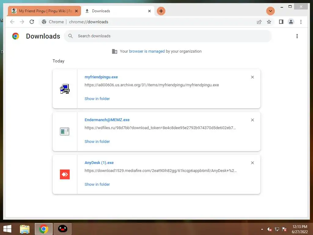Show hidden system tray icons
This screenshot has height=235, width=313.
[262, 229]
